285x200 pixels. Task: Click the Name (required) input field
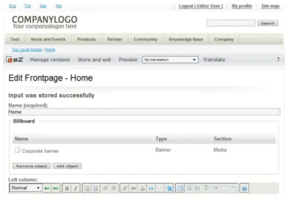(x=144, y=112)
